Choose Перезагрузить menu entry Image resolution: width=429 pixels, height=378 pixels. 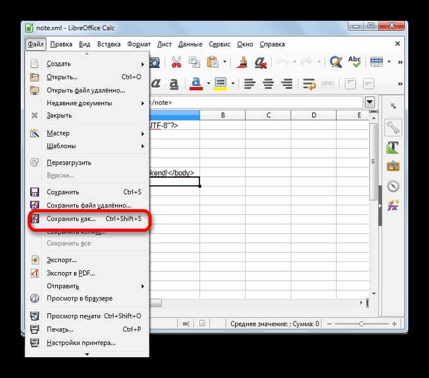pos(87,163)
